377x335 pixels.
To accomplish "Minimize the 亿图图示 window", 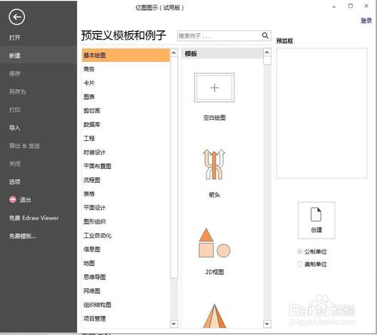I will tap(334, 7).
